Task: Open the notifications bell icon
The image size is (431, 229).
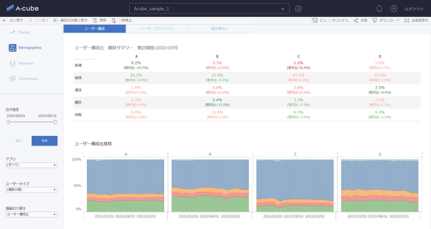Action: (x=379, y=9)
